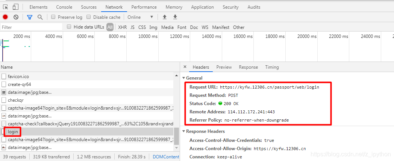Select the Network tab
Screen dimensions: 394x161
click(114, 7)
